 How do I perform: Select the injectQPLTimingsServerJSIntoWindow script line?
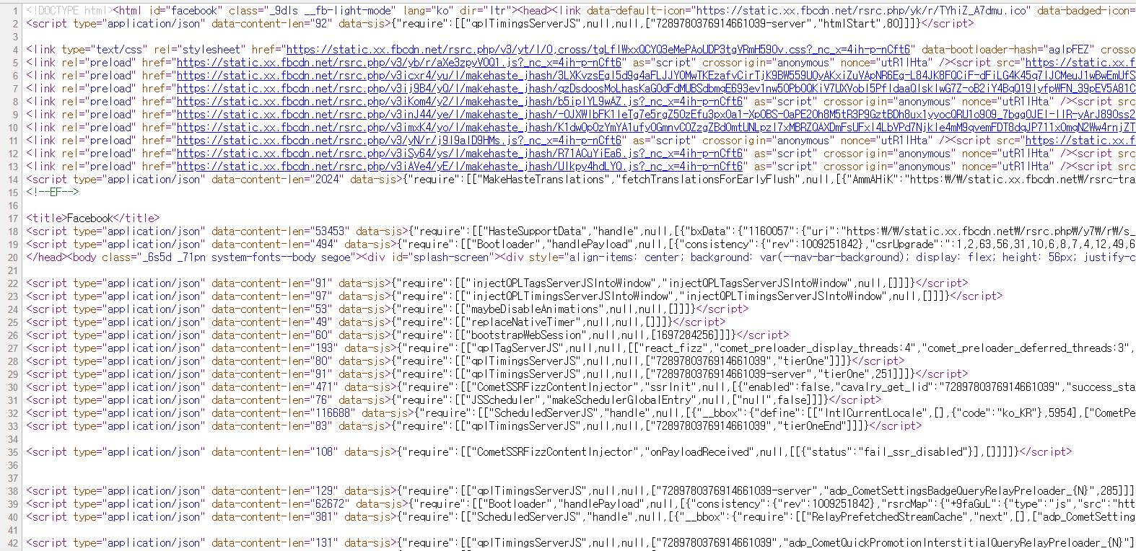[515, 296]
